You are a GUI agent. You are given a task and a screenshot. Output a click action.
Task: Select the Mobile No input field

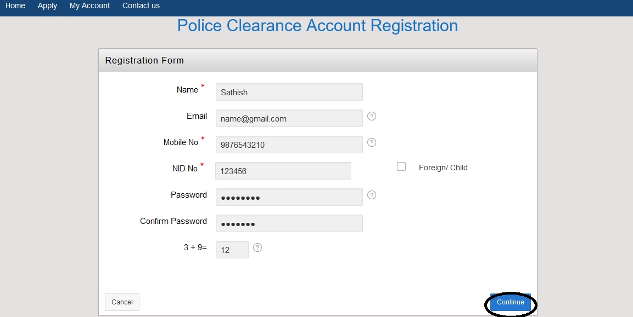point(289,145)
